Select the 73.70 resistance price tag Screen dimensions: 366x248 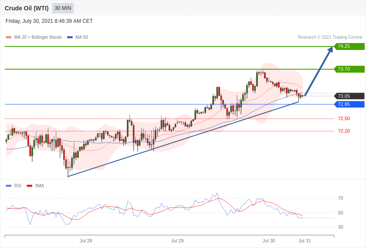(350, 69)
